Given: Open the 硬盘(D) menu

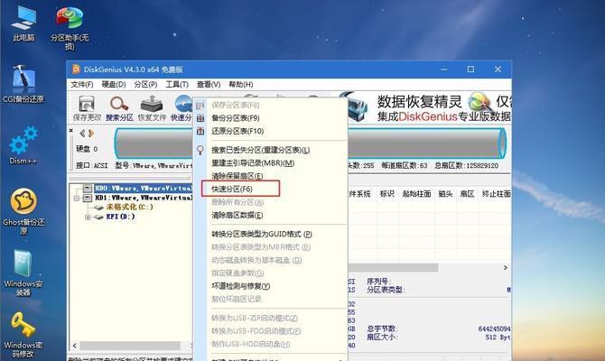Looking at the screenshot, I should pos(114,84).
